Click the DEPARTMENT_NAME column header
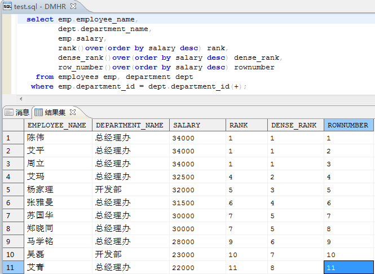The width and height of the screenshot is (375, 274). pyautogui.click(x=130, y=125)
